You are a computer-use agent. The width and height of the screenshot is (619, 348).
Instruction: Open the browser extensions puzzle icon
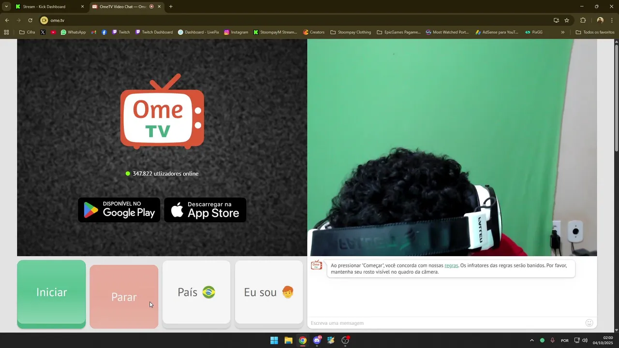pyautogui.click(x=583, y=20)
